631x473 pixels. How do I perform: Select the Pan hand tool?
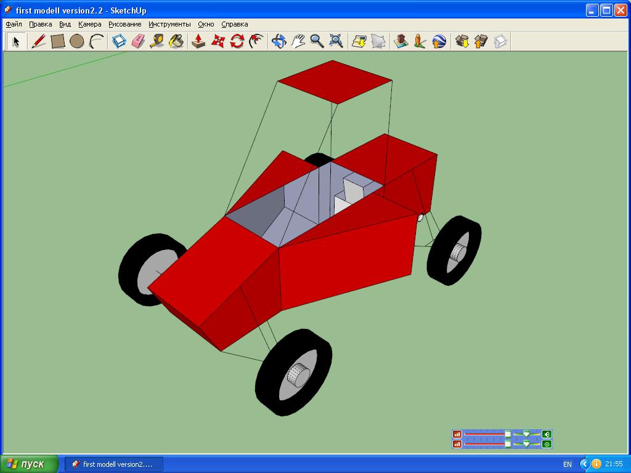click(298, 41)
